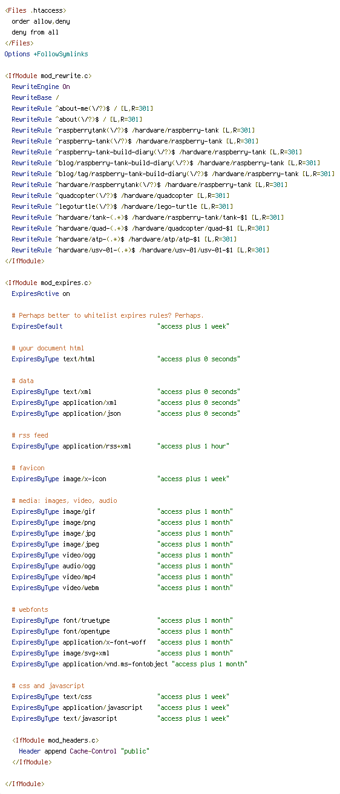
Task: Place cursor on RewriteEngine On
Action: 41,87
